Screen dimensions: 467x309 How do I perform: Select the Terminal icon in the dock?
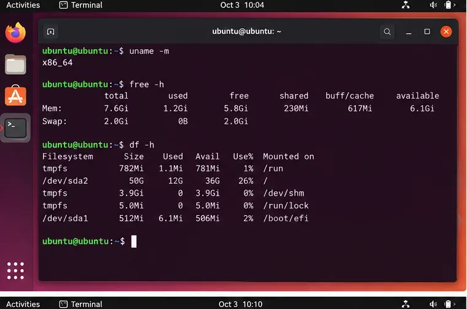coord(15,128)
